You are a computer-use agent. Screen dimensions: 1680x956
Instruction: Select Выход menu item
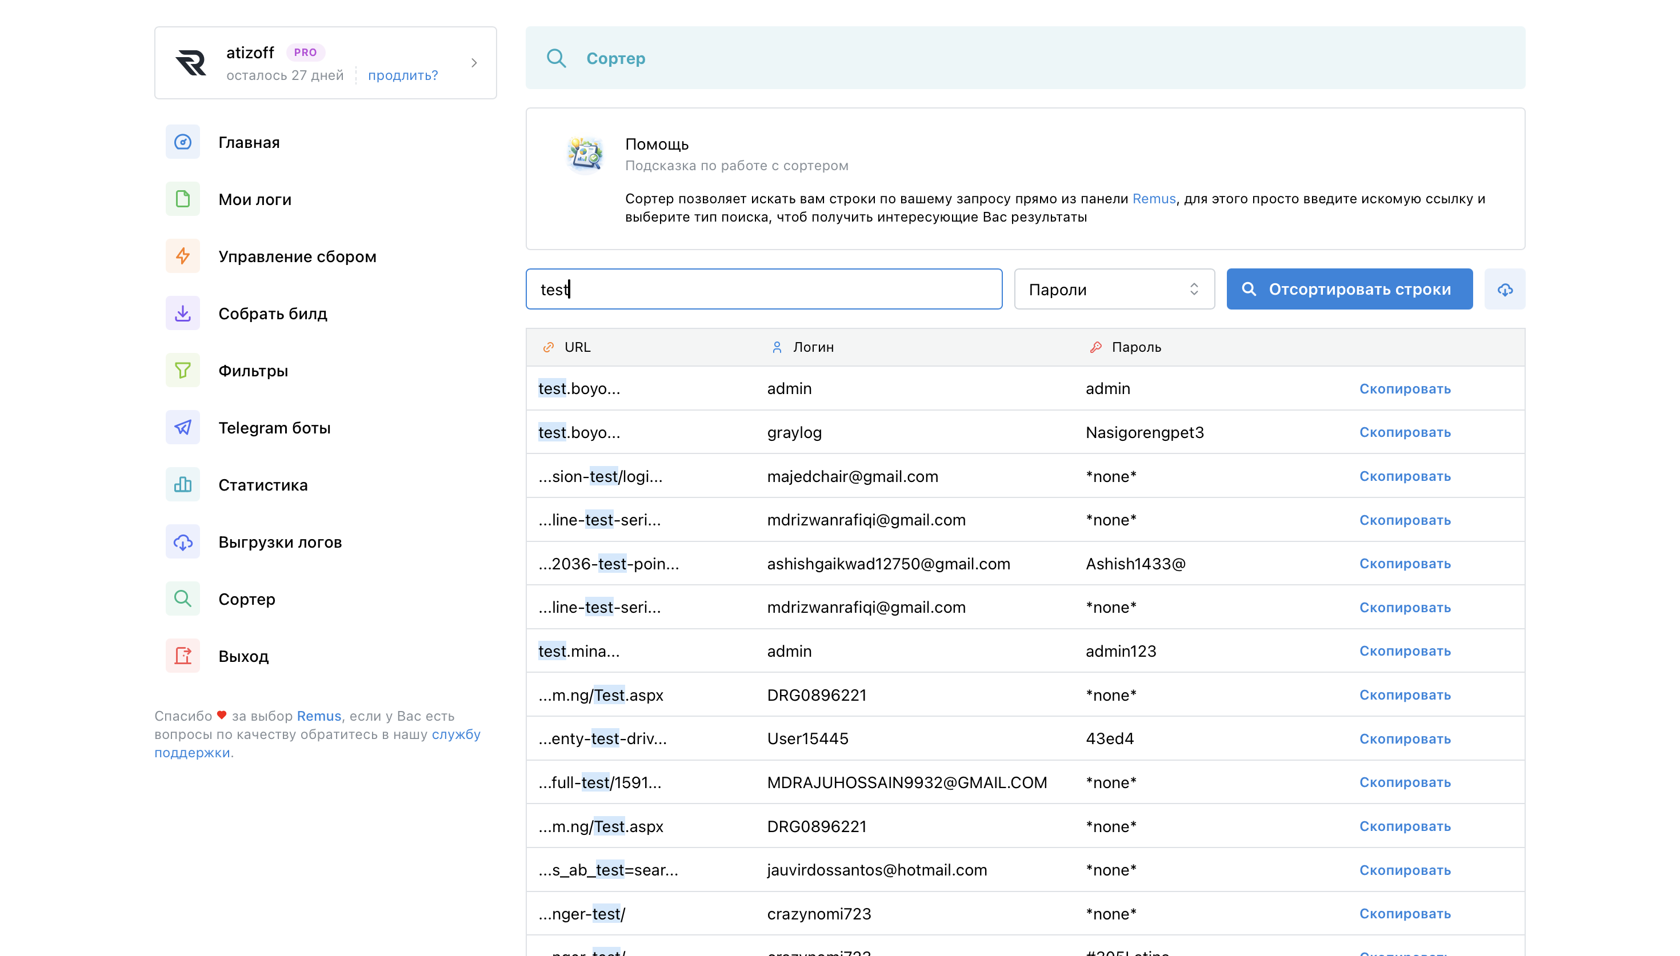243,657
